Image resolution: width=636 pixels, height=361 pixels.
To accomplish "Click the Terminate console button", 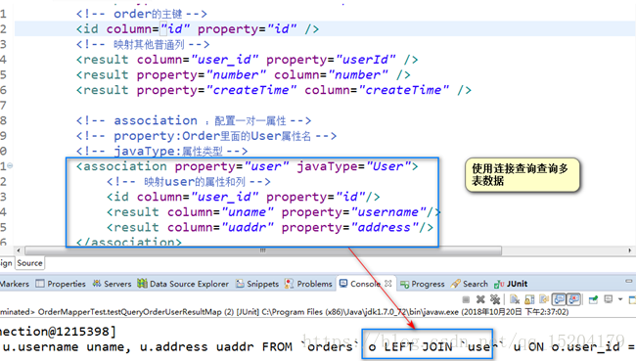I will [466, 299].
